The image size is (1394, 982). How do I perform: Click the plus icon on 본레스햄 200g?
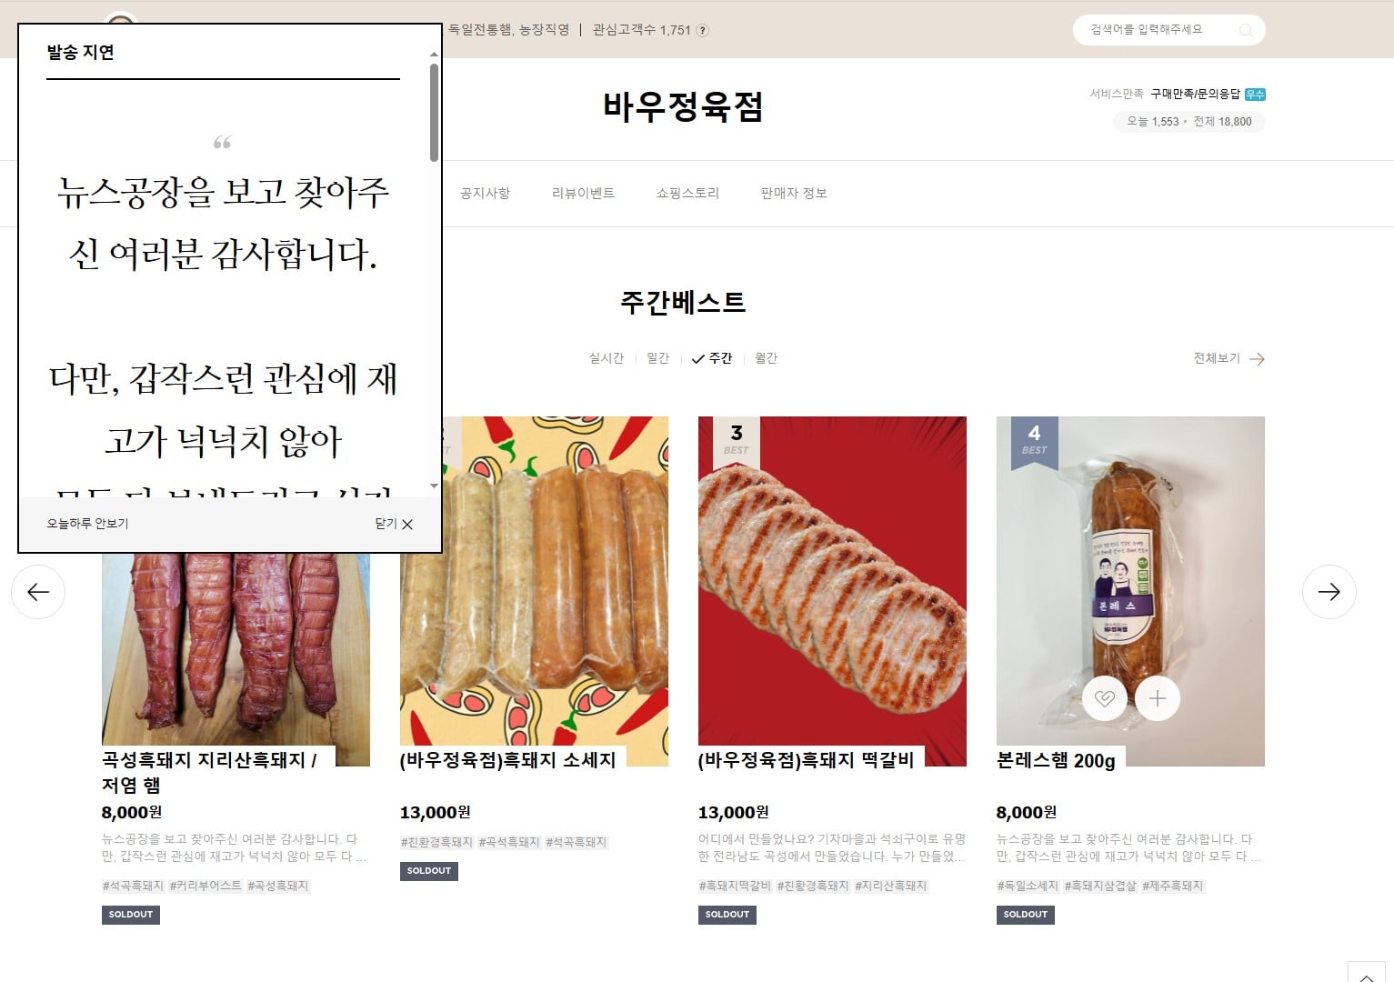[x=1158, y=698]
